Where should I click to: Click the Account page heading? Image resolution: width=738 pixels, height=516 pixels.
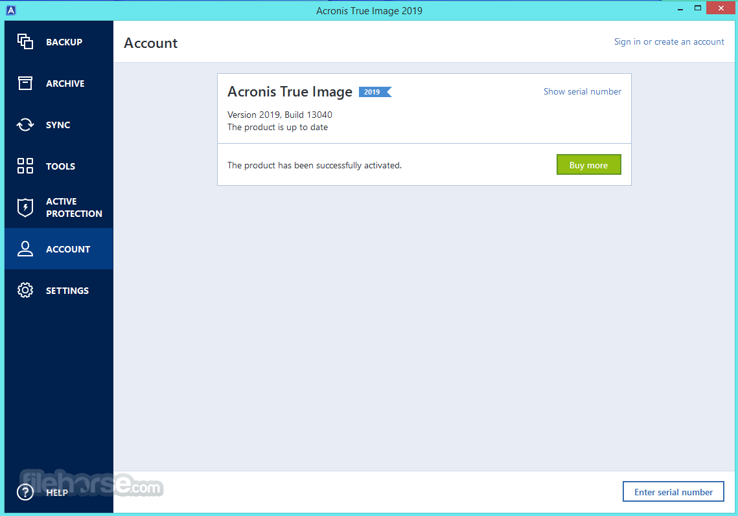pyautogui.click(x=150, y=43)
